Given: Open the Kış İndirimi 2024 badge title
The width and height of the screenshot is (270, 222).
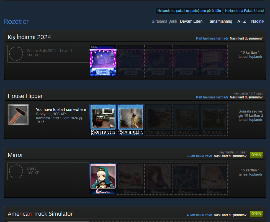Looking at the screenshot, I should 29,37.
